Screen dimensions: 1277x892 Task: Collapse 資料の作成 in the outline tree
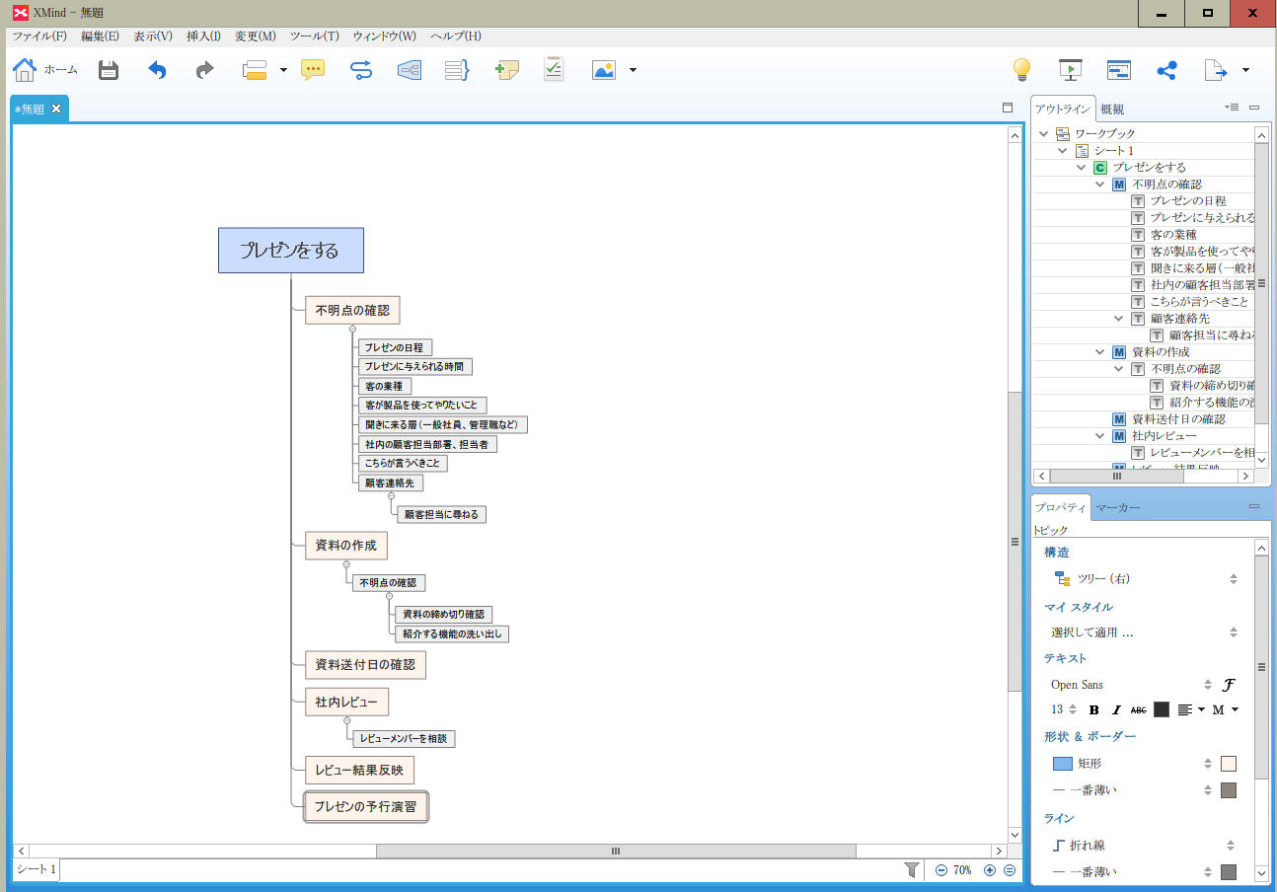click(1100, 352)
